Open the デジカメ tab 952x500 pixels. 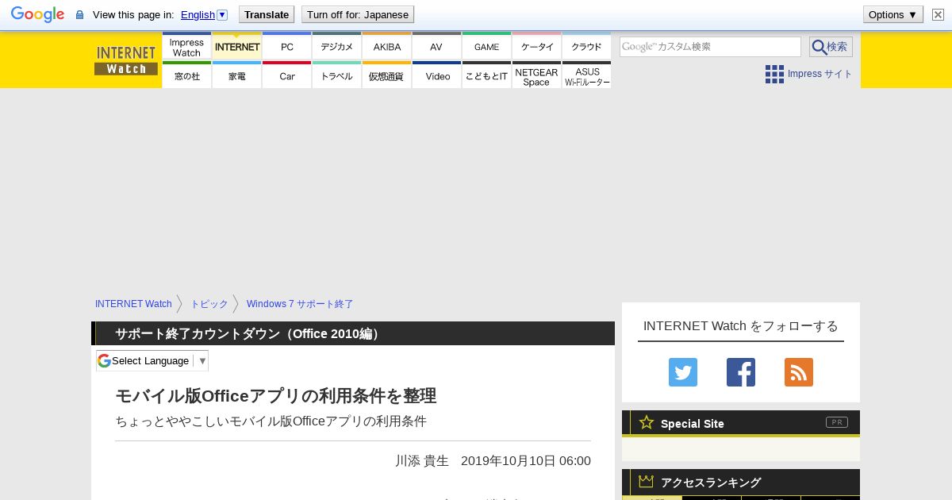pyautogui.click(x=336, y=47)
